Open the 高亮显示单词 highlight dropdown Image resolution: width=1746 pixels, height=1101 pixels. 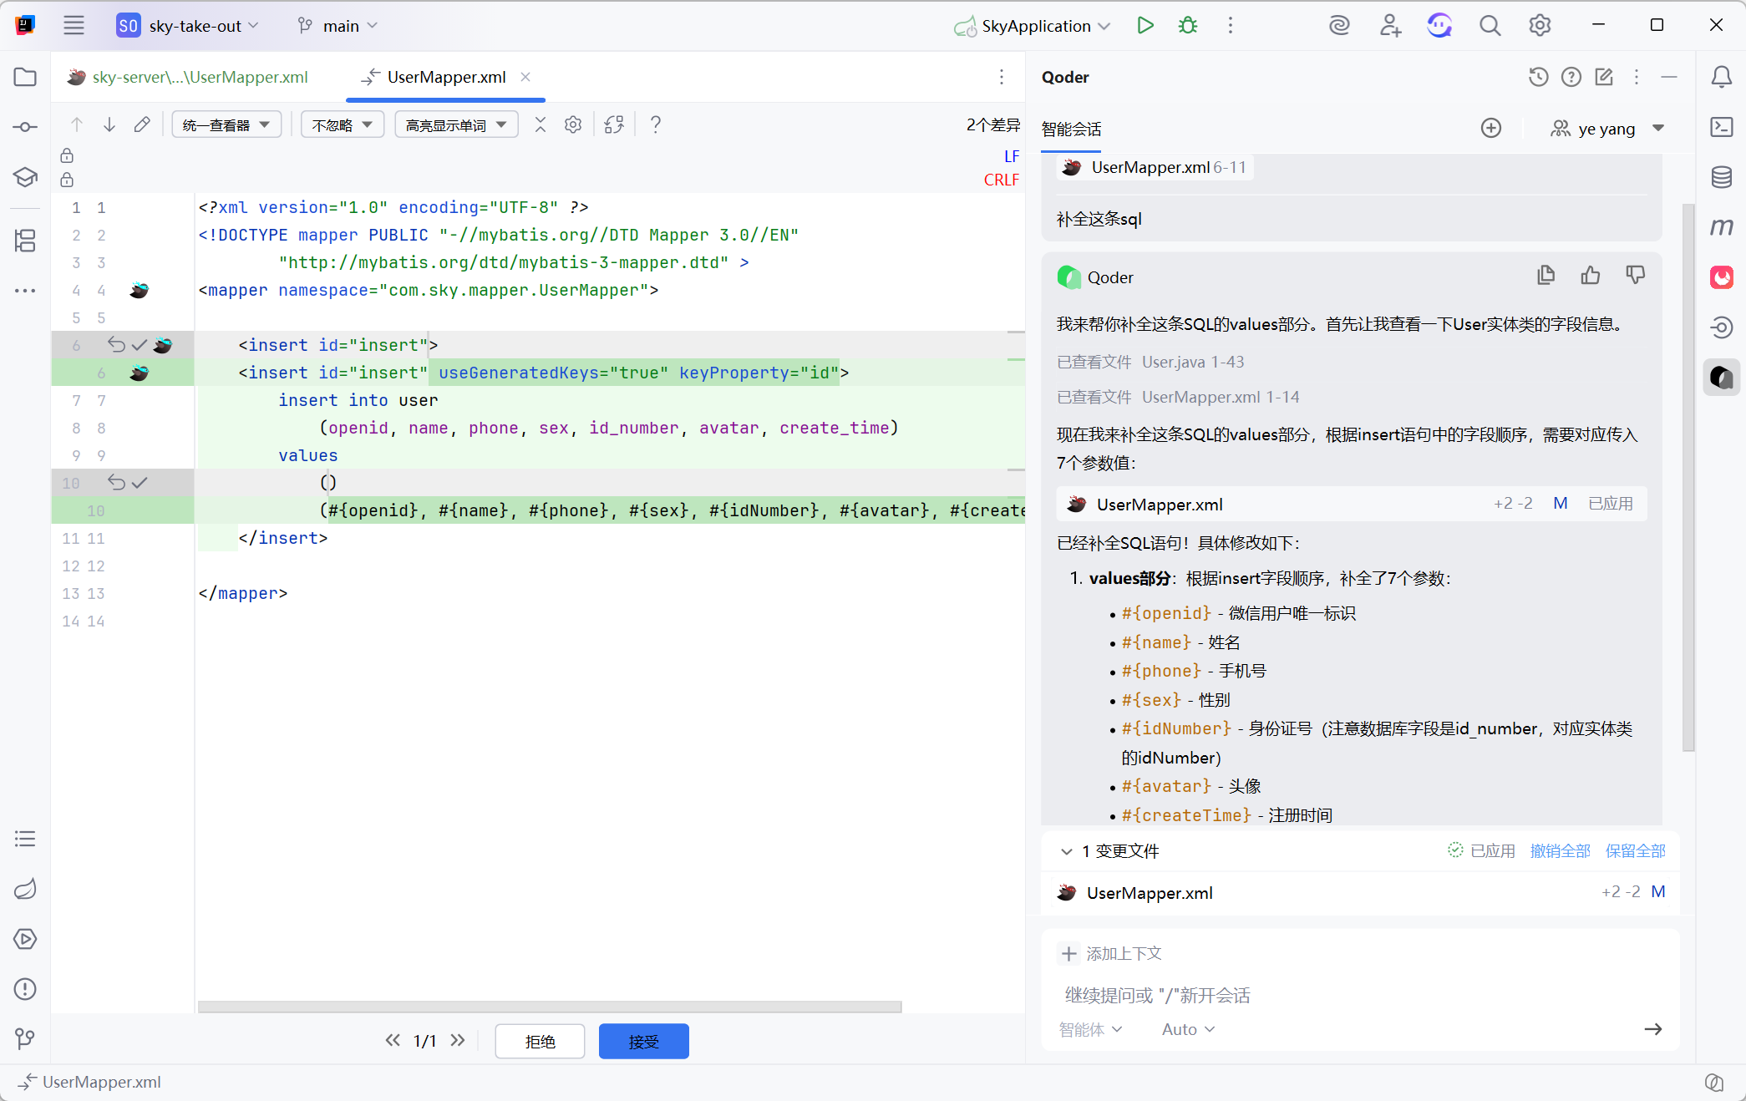click(455, 125)
